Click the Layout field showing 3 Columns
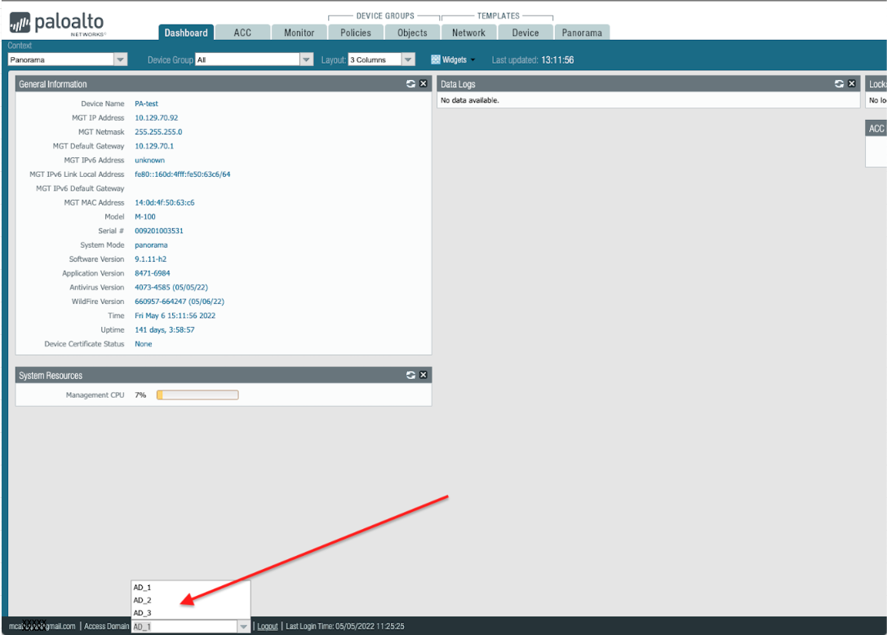The height and width of the screenshot is (635, 887). 375,60
